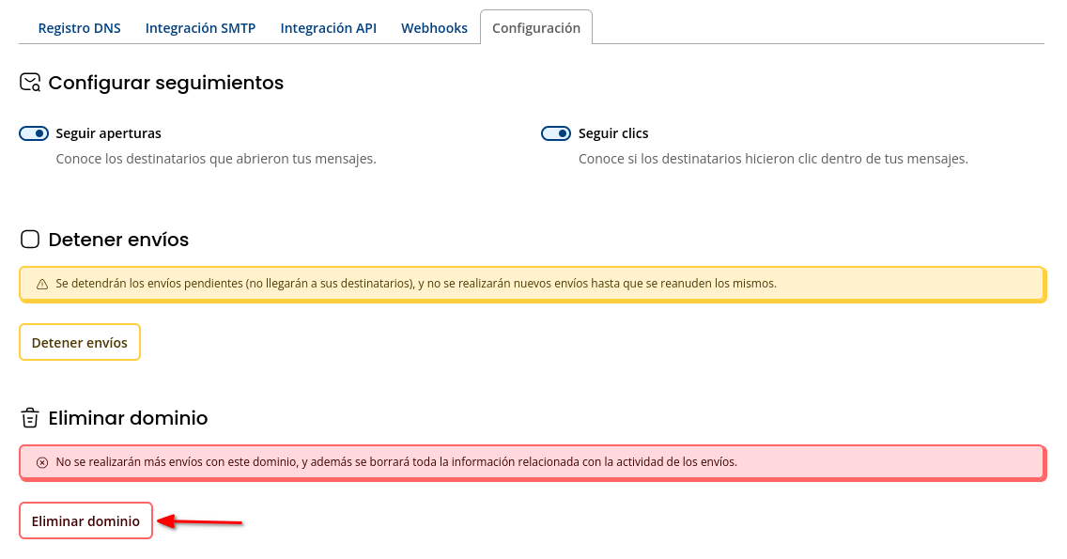Turn off the Seguir clics switch
Screen dimensions: 1067x559
[x=556, y=133]
